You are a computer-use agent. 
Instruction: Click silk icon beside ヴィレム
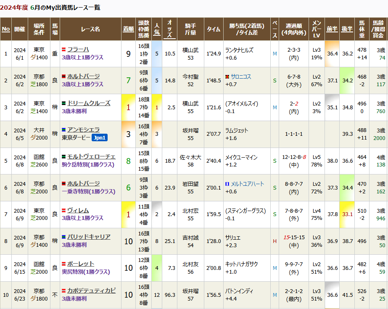(63, 211)
